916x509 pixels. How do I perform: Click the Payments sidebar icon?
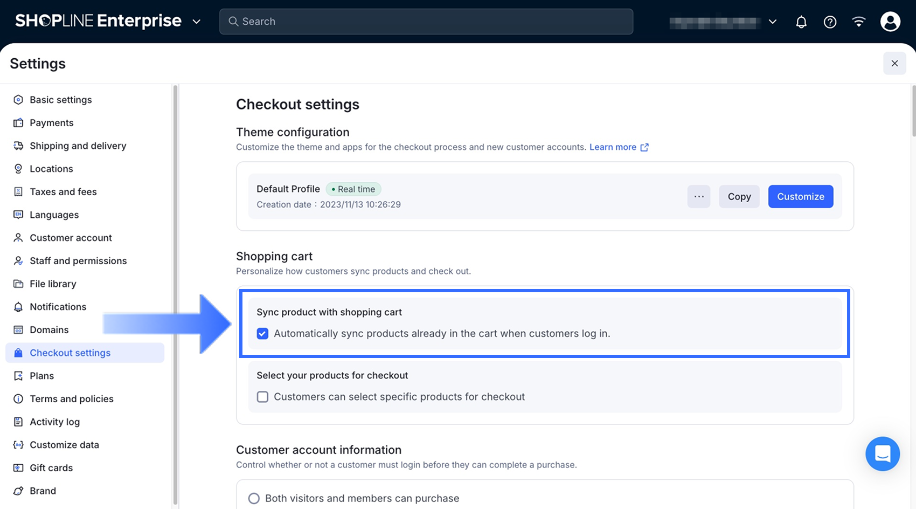pyautogui.click(x=18, y=123)
